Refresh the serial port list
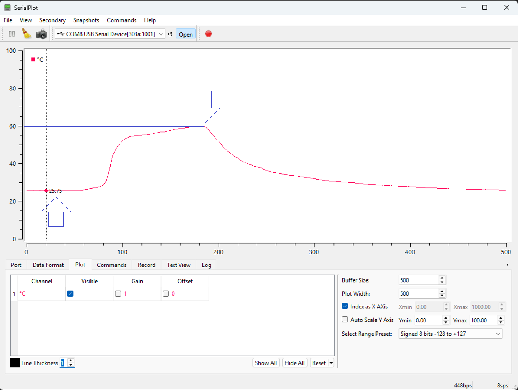The width and height of the screenshot is (518, 390). coord(170,34)
